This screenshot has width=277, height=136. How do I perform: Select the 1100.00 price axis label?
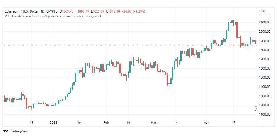265,114
